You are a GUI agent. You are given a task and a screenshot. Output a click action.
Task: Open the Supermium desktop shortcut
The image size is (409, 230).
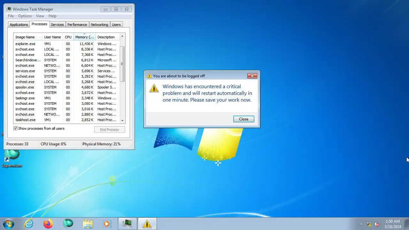(x=12, y=159)
